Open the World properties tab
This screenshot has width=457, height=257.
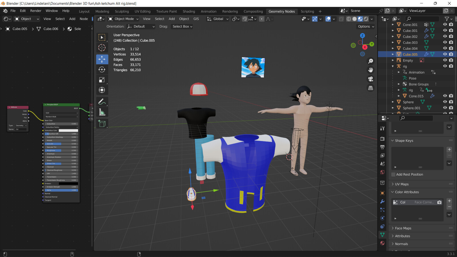(382, 172)
